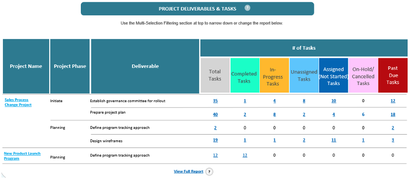
Task: Select 'Prepare project plan' deliverable text
Action: [x=108, y=113]
